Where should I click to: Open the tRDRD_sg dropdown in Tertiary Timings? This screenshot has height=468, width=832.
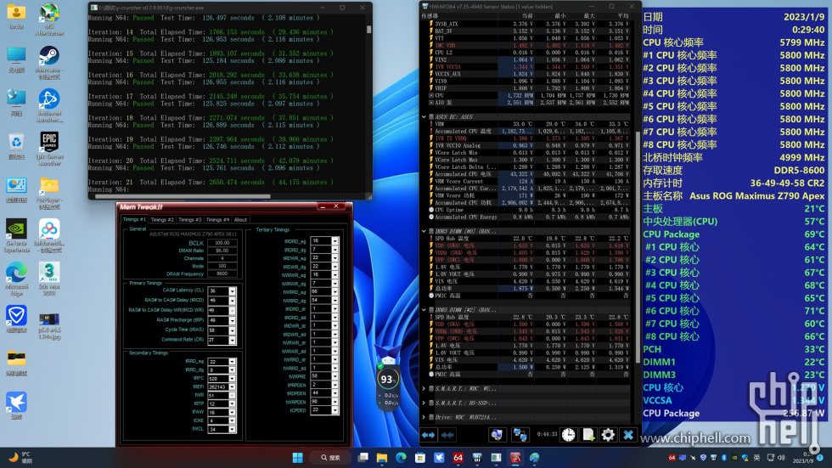334,241
